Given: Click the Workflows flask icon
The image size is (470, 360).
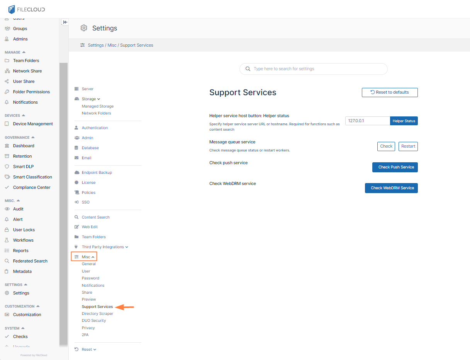Looking at the screenshot, I should (7, 240).
